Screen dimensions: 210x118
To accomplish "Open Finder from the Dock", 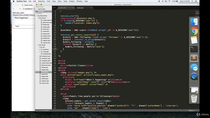I will coord(194,22).
